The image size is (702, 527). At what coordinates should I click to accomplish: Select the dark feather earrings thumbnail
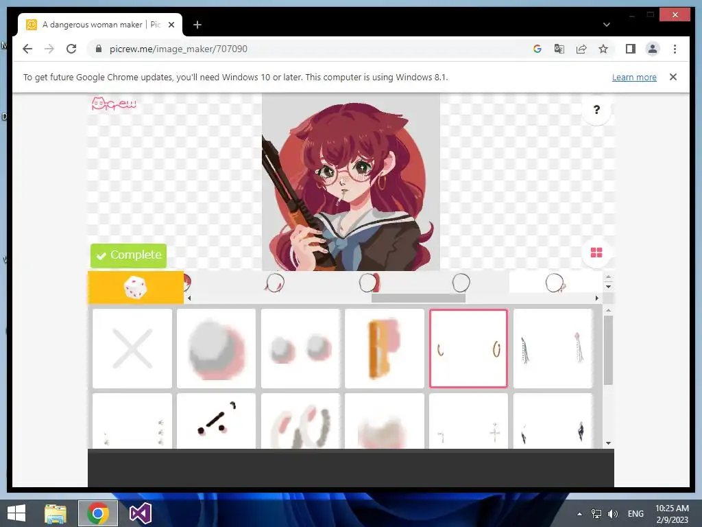click(x=553, y=421)
